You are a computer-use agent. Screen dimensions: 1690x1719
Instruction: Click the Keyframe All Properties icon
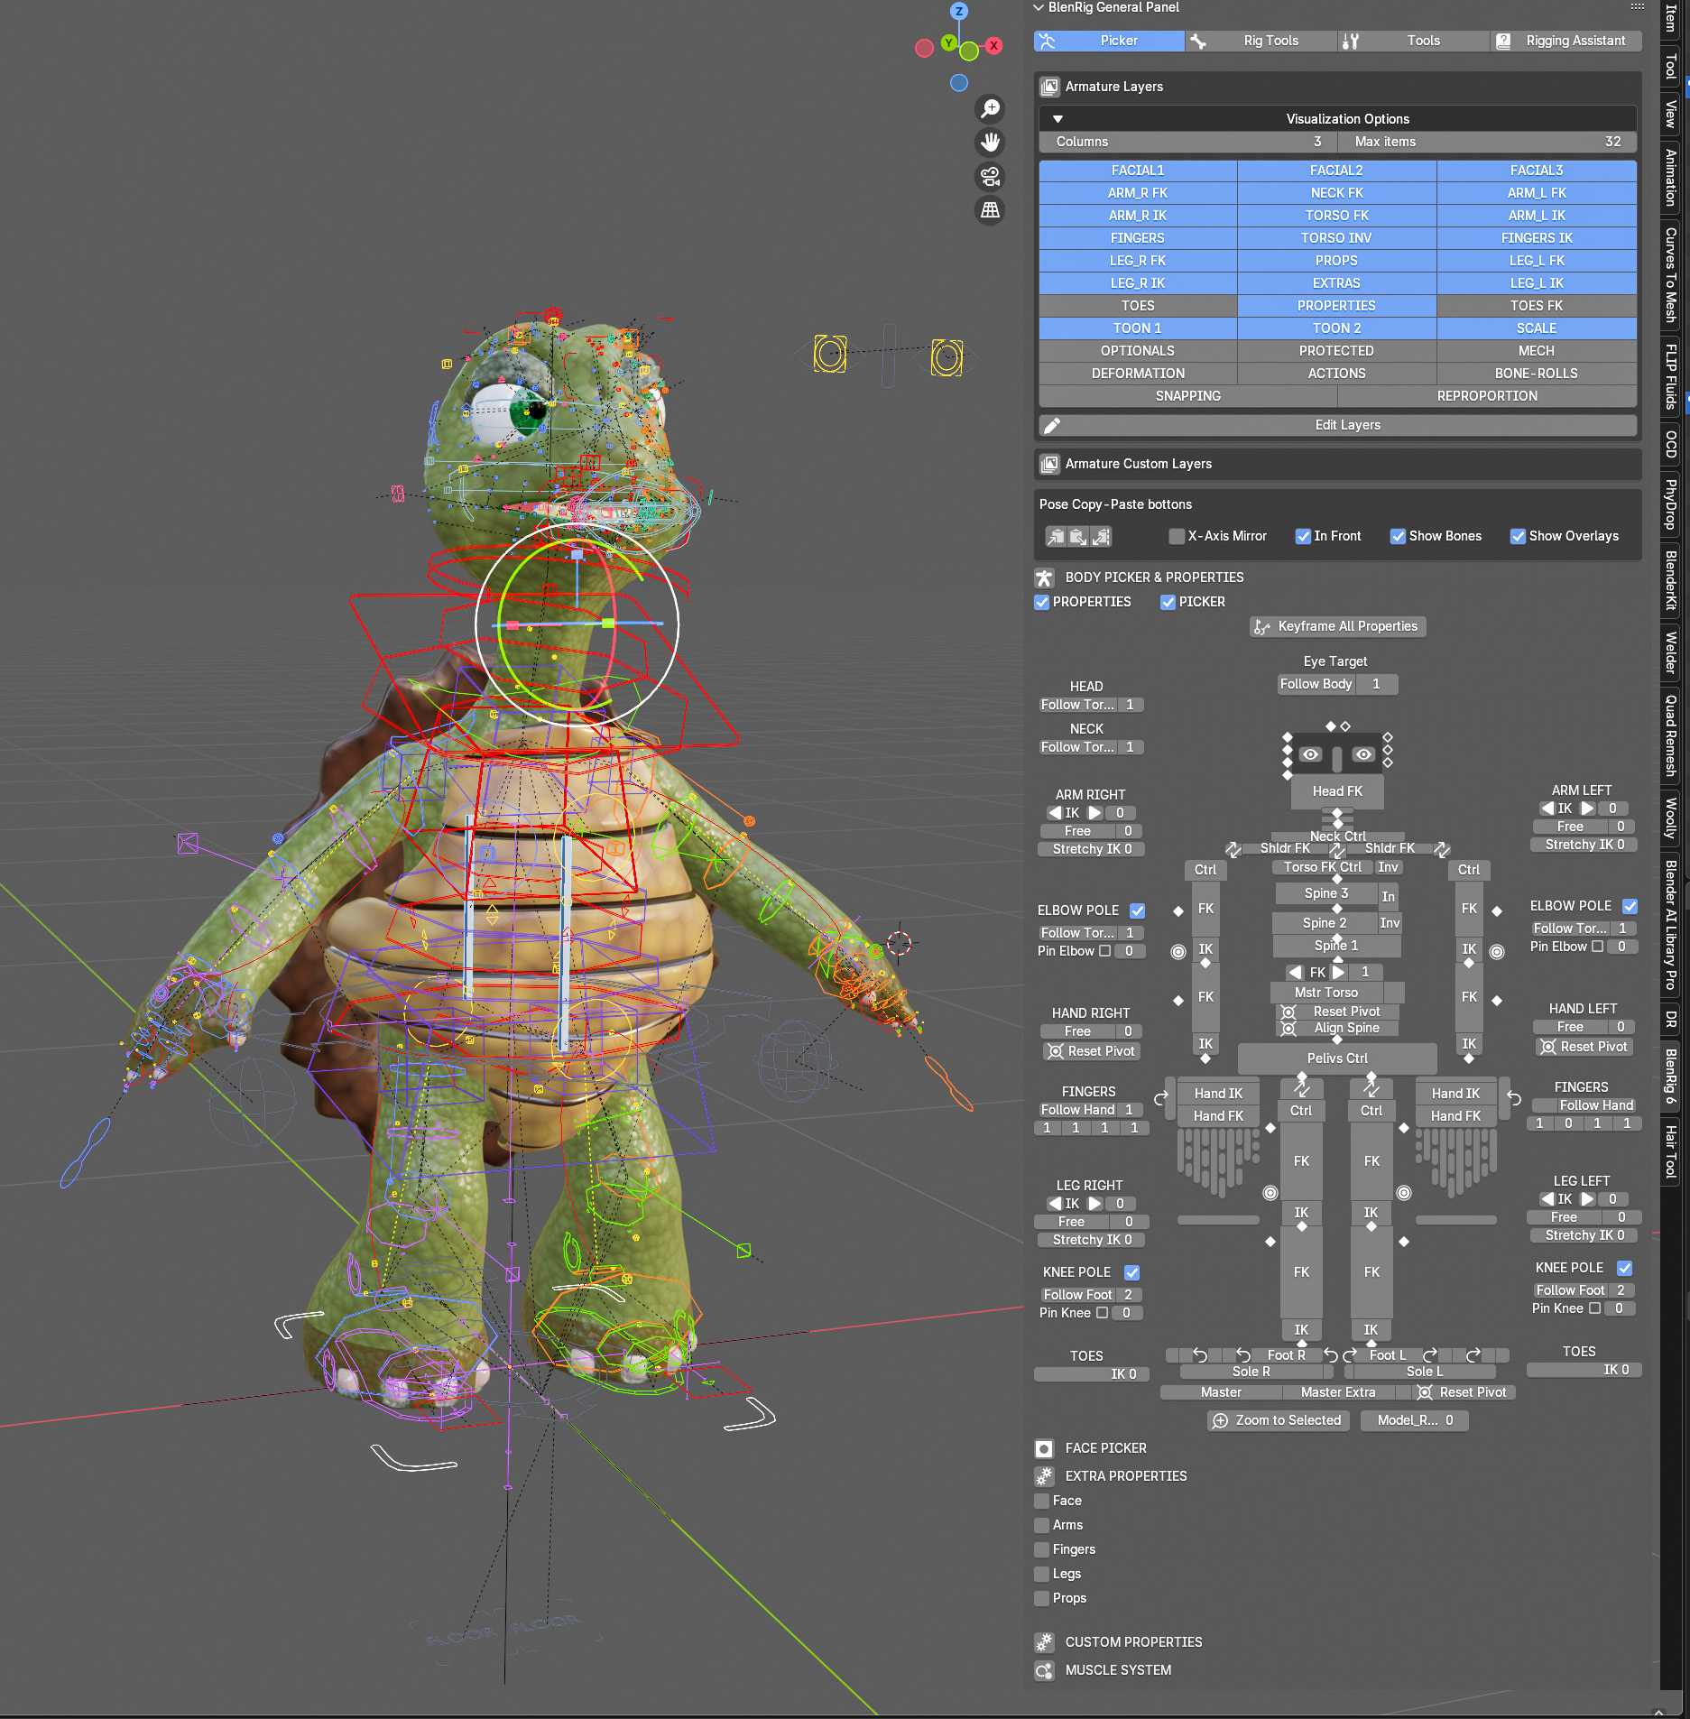[x=1262, y=626]
